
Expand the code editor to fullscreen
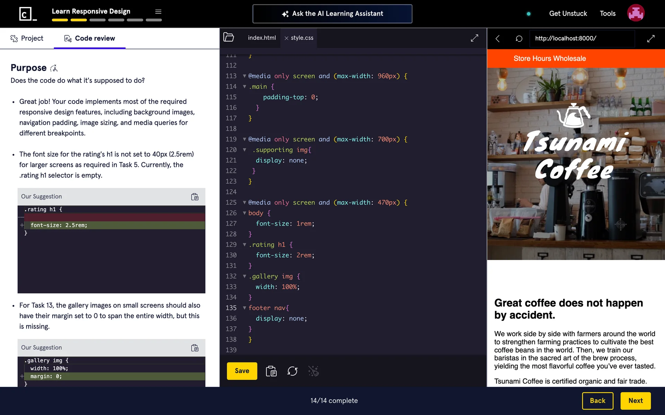[x=475, y=38]
